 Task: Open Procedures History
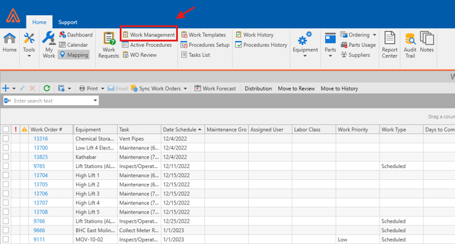[261, 45]
